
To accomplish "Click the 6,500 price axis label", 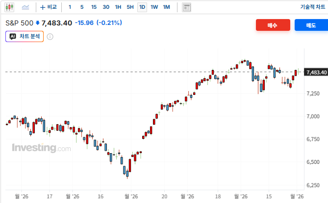I will point(313,162).
